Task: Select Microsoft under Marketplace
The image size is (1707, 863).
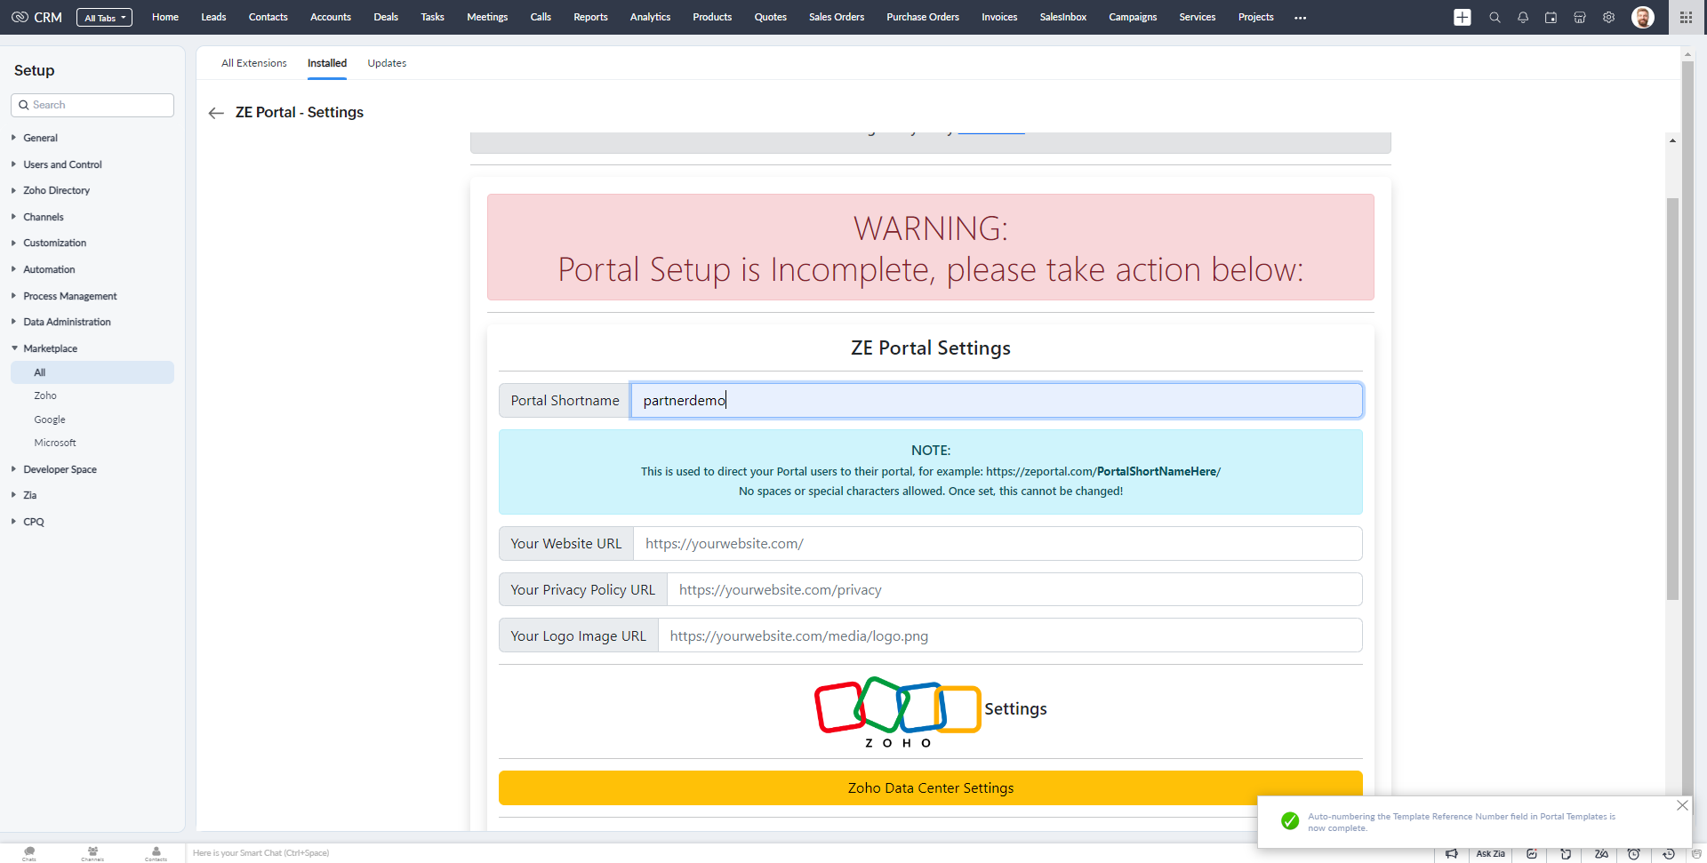Action: click(55, 443)
